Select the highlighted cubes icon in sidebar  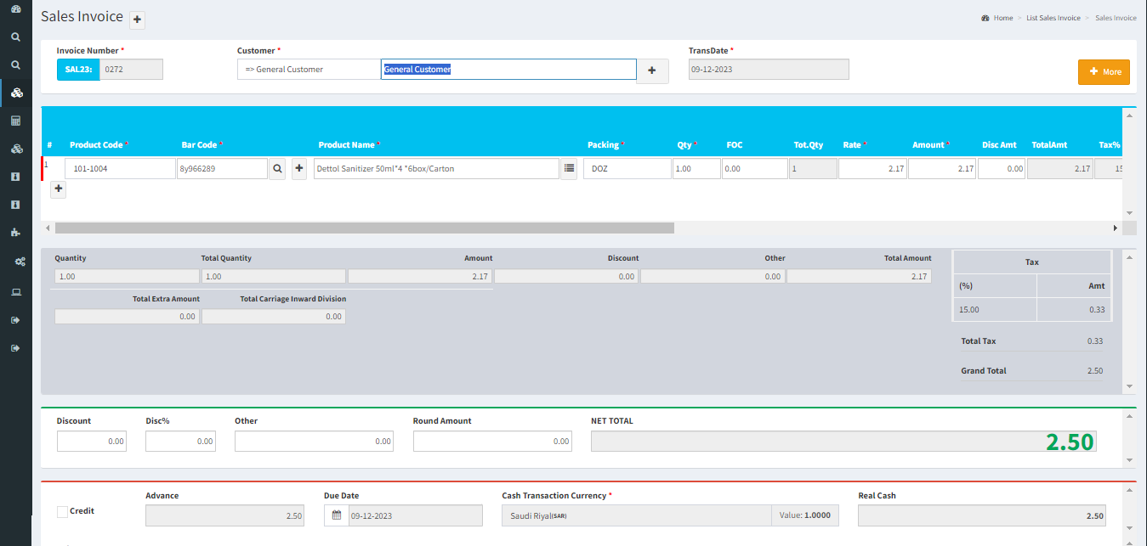[16, 93]
